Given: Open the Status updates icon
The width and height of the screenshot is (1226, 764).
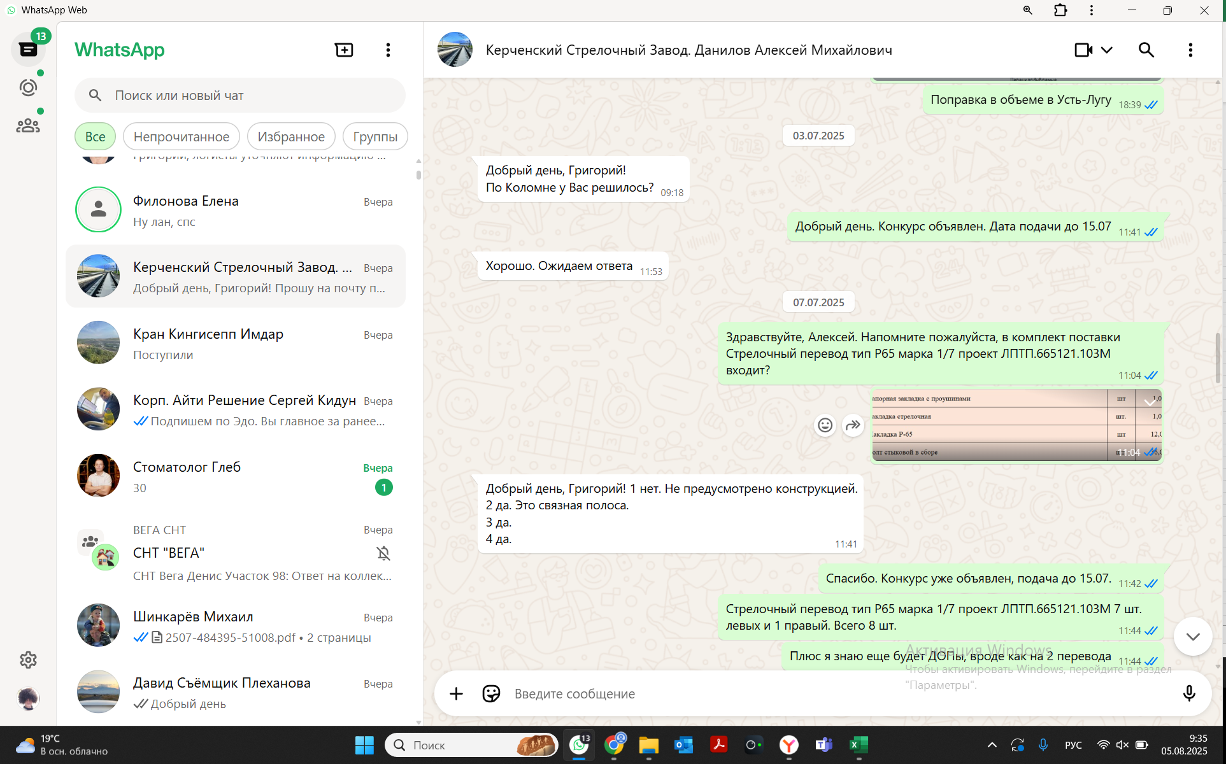Looking at the screenshot, I should tap(28, 87).
